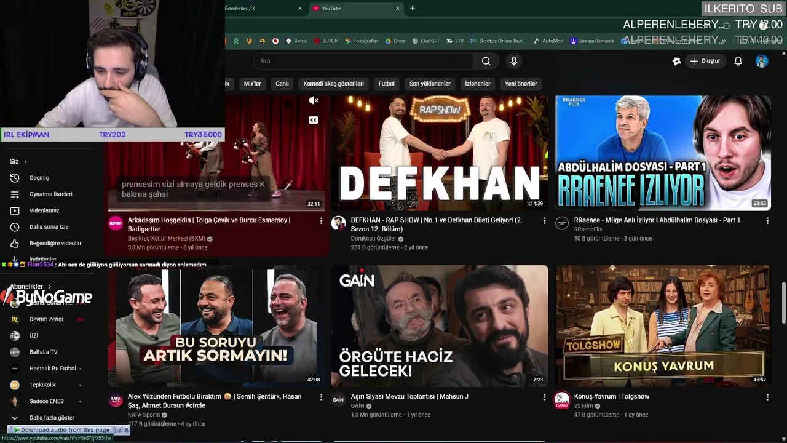This screenshot has height=443, width=787.
Task: Open the Beğendiğim videolar thumbs-up icon
Action: click(x=15, y=244)
